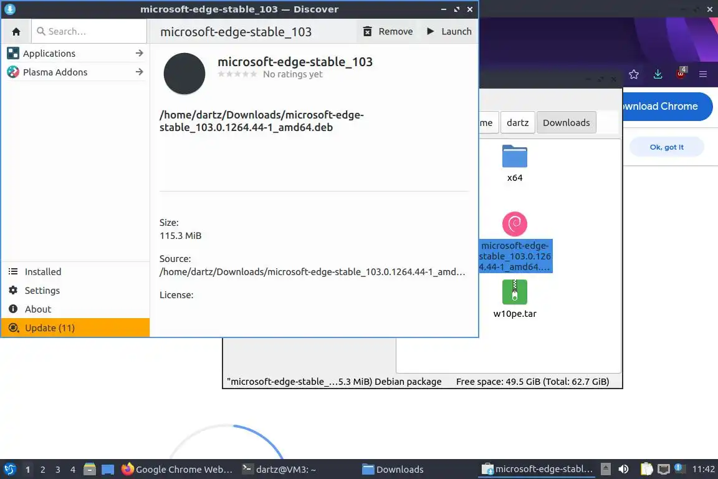Open the start menu icon in taskbar

(10, 470)
